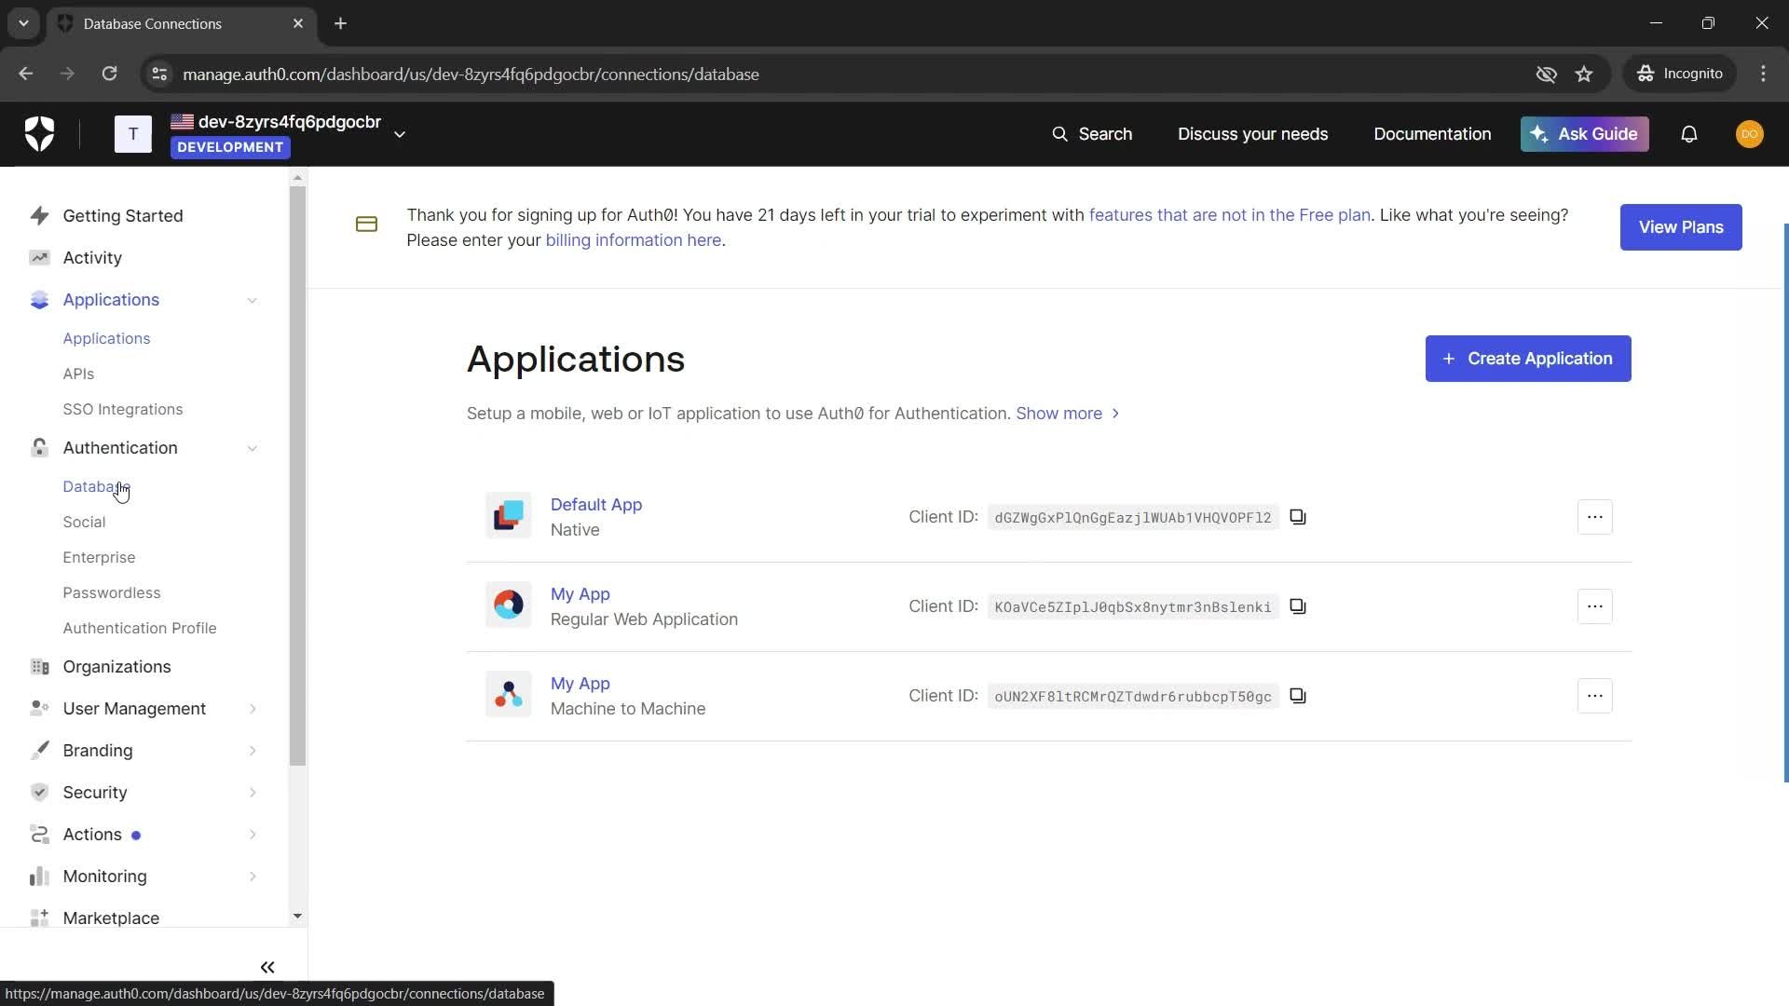Viewport: 1789px width, 1006px height.
Task: Click the sidebar vertical scrollbar
Action: click(297, 475)
